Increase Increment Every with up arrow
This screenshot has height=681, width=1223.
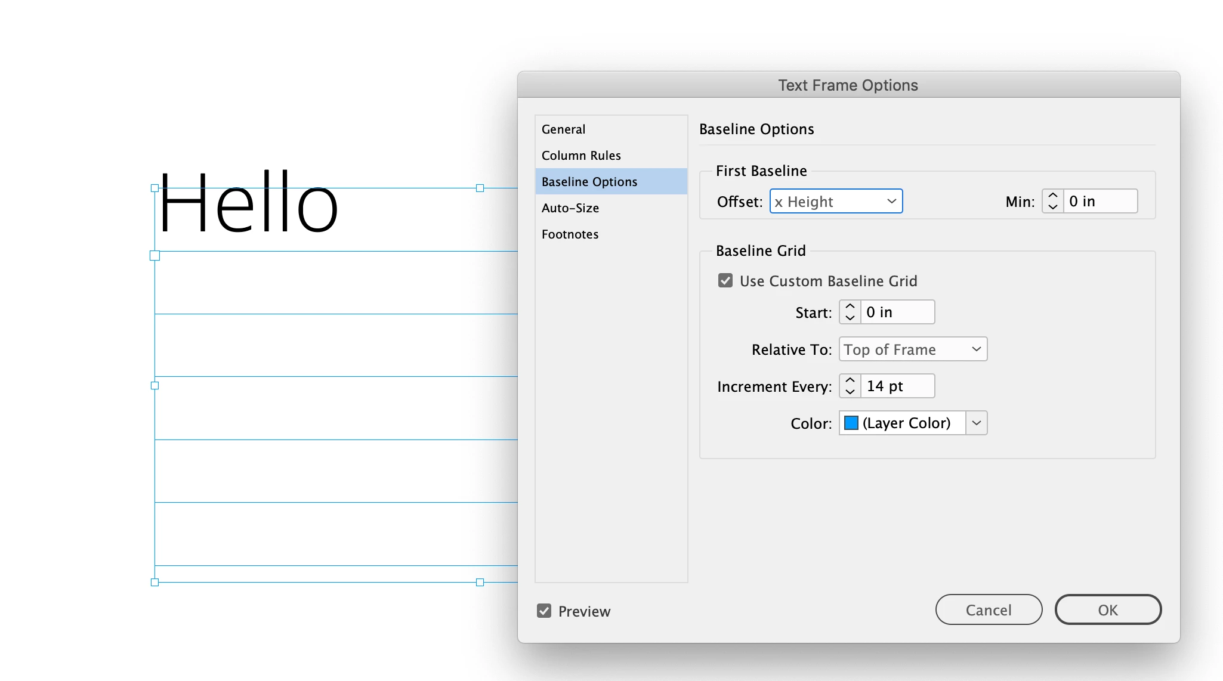pos(850,380)
